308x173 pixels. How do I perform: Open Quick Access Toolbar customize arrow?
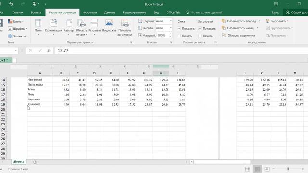[x=46, y=4]
